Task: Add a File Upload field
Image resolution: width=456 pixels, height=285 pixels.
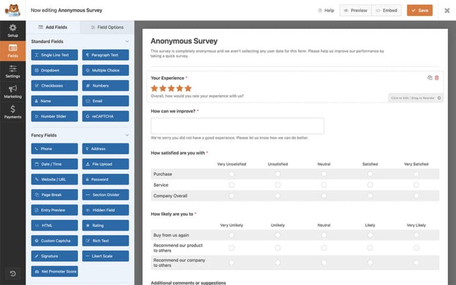Action: [105, 164]
